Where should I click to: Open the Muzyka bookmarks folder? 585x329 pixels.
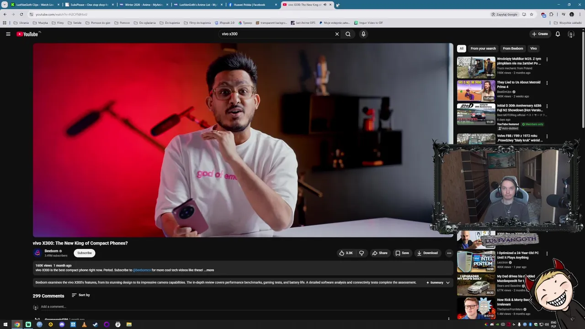(x=40, y=23)
